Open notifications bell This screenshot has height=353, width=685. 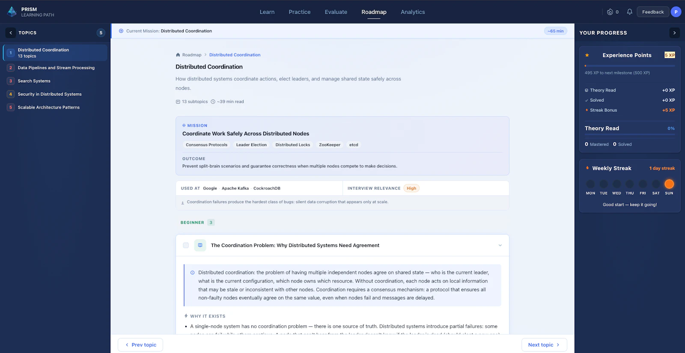pos(629,12)
